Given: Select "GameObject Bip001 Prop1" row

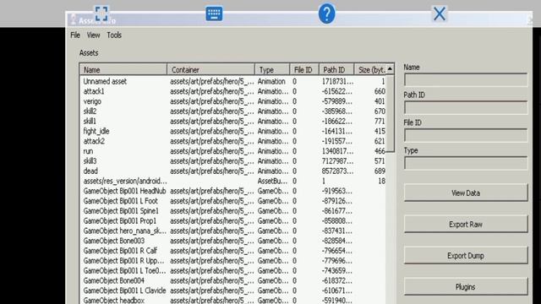Looking at the screenshot, I should click(233, 221).
